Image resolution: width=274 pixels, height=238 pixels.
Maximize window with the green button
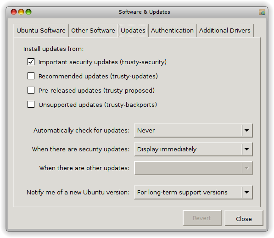pyautogui.click(x=28, y=12)
